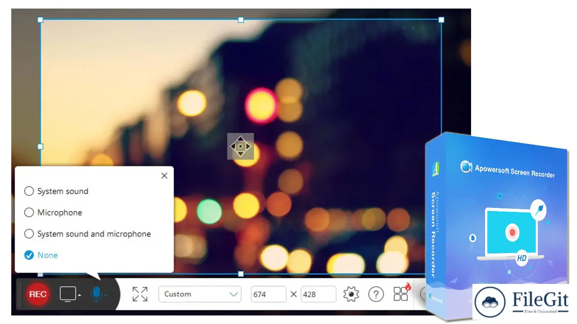Click the left-middle selection edge handle
The image size is (577, 324).
pos(40,147)
